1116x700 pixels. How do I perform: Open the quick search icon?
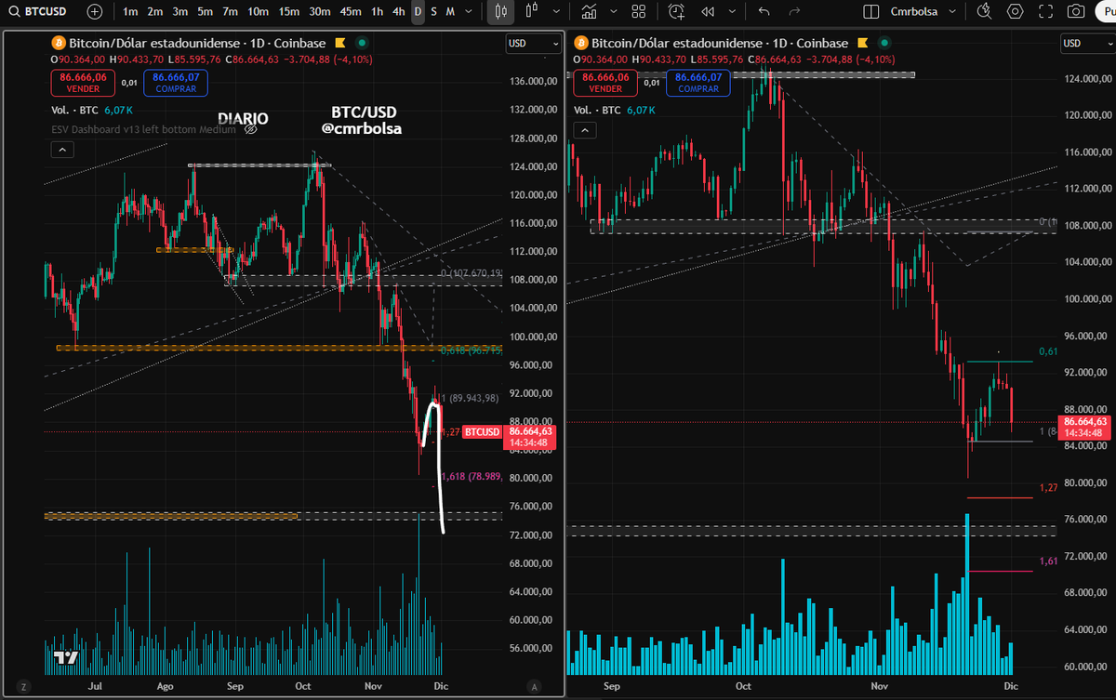click(984, 11)
